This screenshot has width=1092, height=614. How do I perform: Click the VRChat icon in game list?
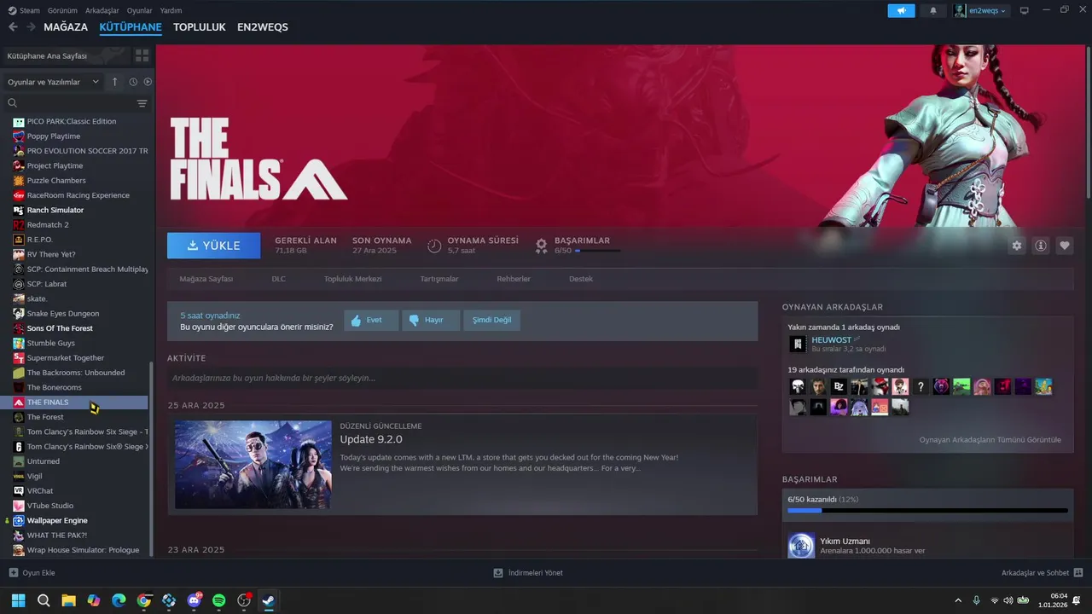click(x=19, y=491)
